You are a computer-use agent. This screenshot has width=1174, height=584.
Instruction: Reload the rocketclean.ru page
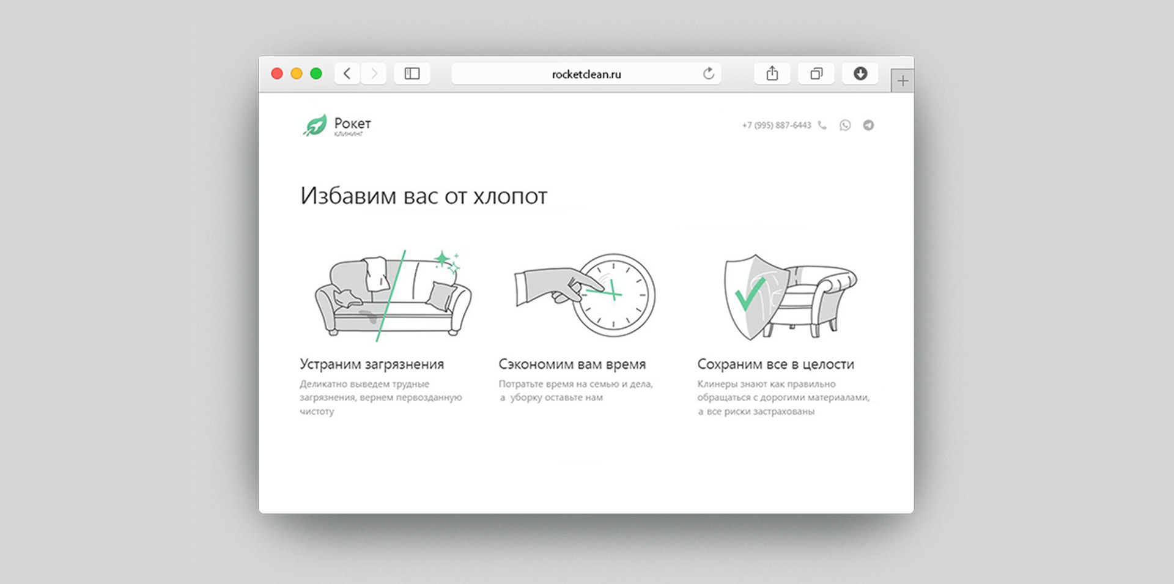(709, 74)
